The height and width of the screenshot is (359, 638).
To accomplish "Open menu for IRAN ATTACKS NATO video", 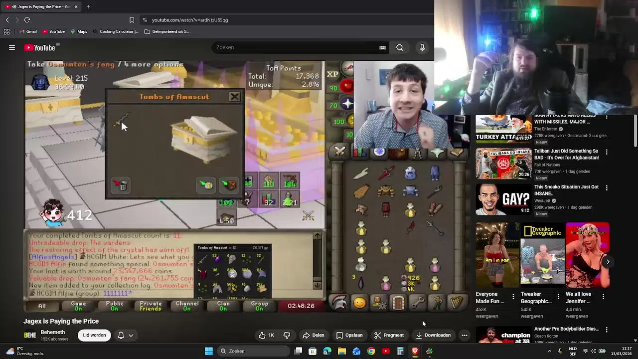I will pyautogui.click(x=607, y=118).
